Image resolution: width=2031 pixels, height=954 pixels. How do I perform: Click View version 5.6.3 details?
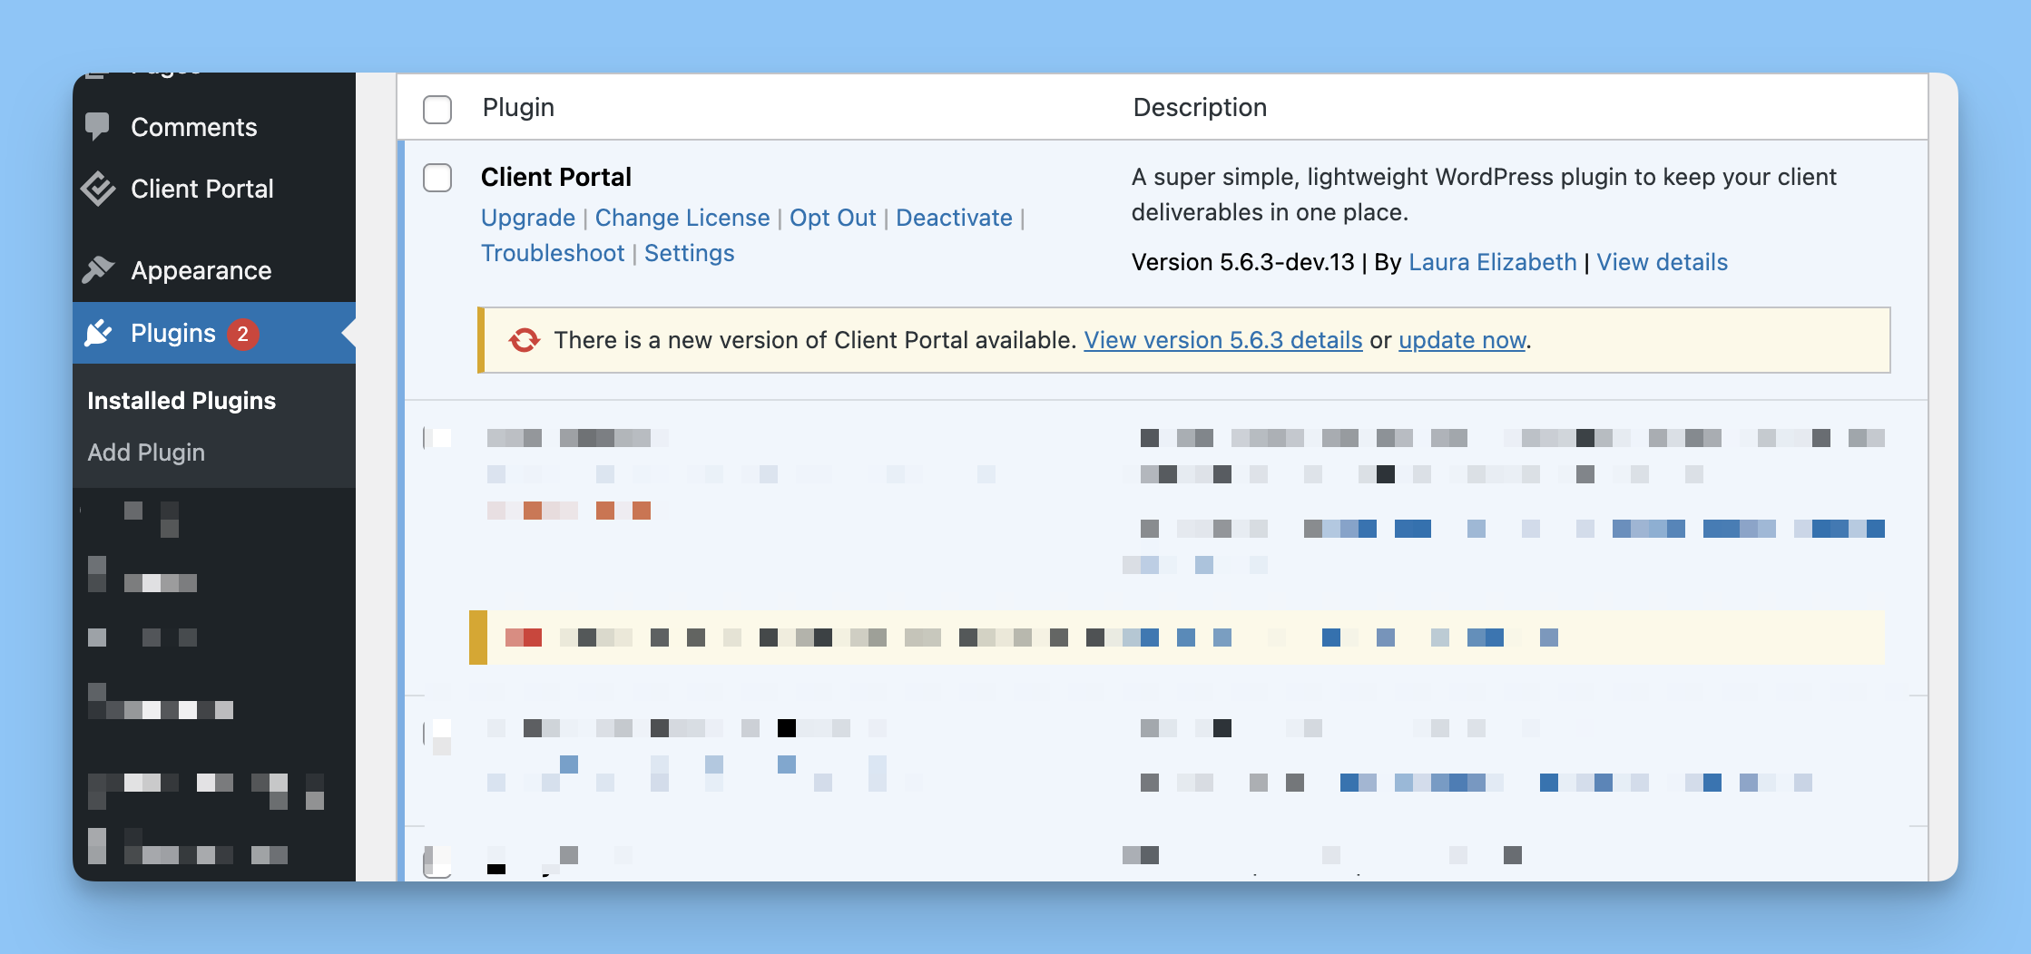click(1223, 340)
